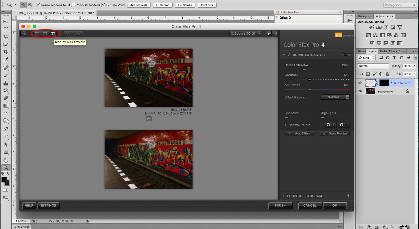The height and width of the screenshot is (229, 419).
Task: Enable the Resize Windows to Fit checkbox
Action: (x=39, y=5)
